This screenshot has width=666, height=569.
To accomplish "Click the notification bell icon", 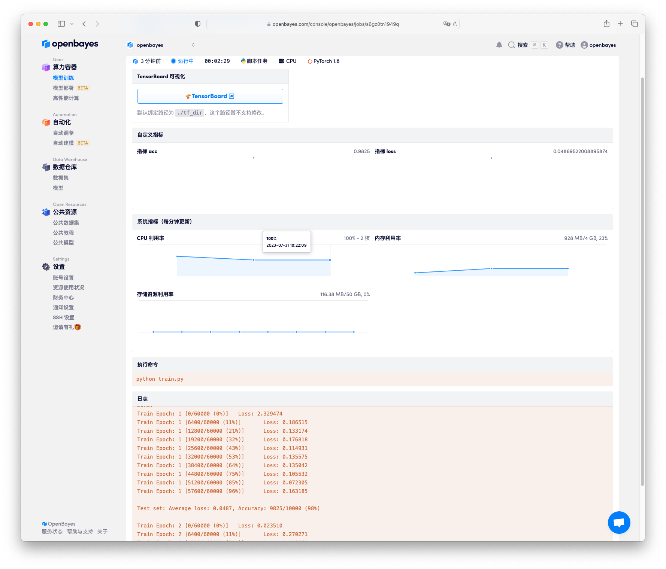I will 499,45.
